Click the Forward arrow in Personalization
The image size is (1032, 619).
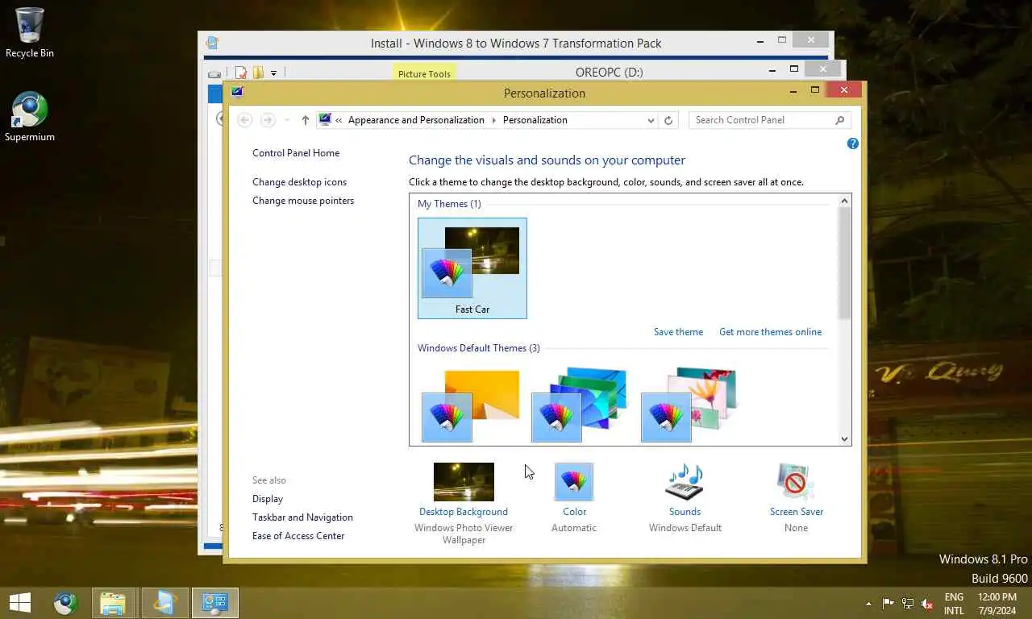click(268, 120)
